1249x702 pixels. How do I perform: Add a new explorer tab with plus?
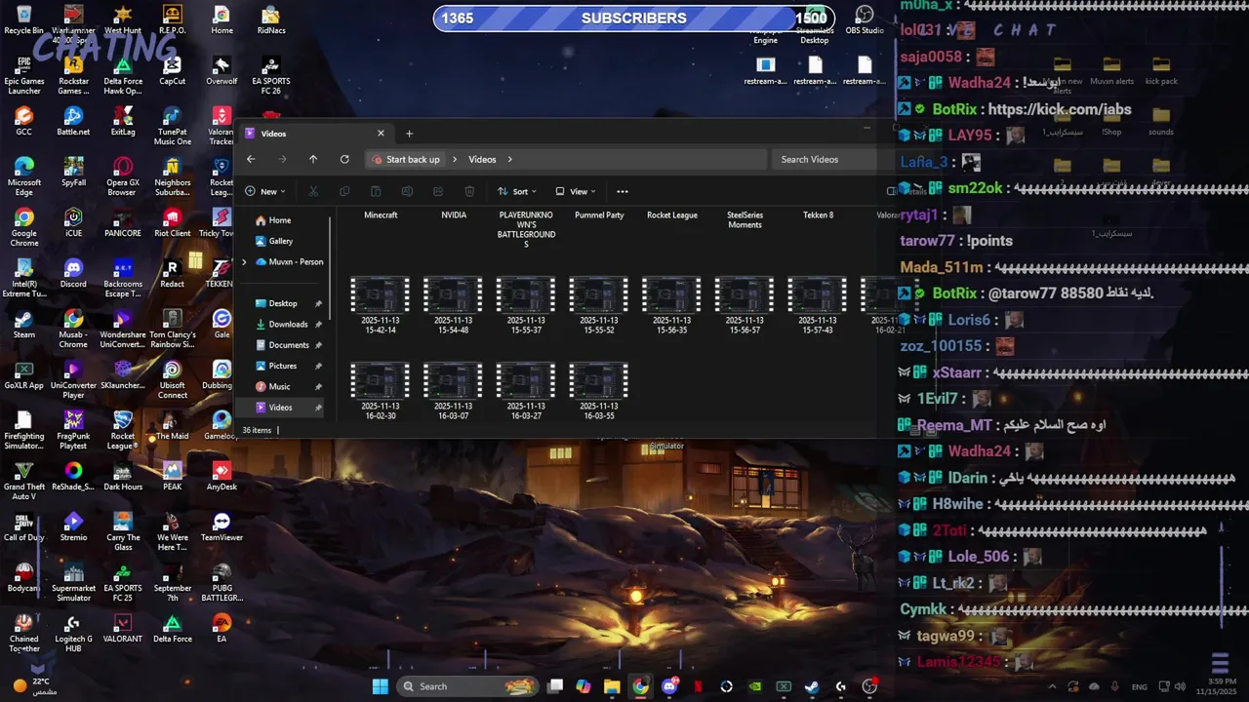(x=409, y=134)
